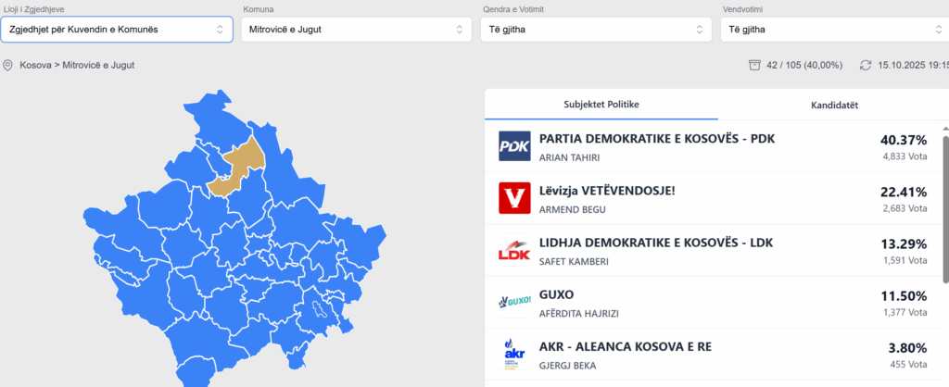
Task: Click the LDK party logo
Action: click(x=513, y=250)
